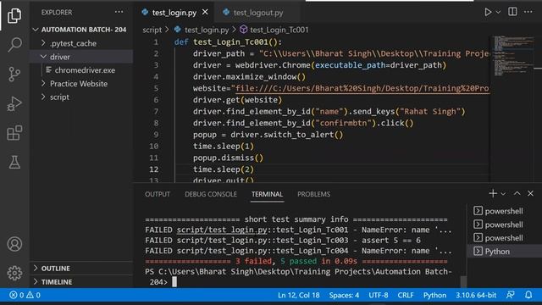Open the Run and Debug view

coord(14,103)
